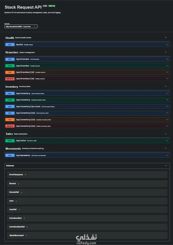Click the DELETE badge for /api/inventory/{id}
Image resolution: width=173 pixels, height=245 pixels.
coord(10,126)
